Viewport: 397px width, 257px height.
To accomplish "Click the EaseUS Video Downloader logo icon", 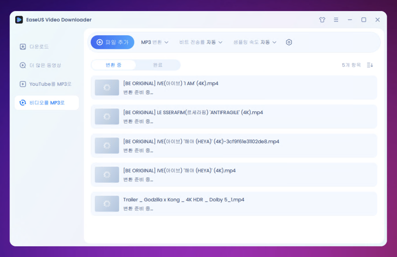I will click(x=19, y=20).
